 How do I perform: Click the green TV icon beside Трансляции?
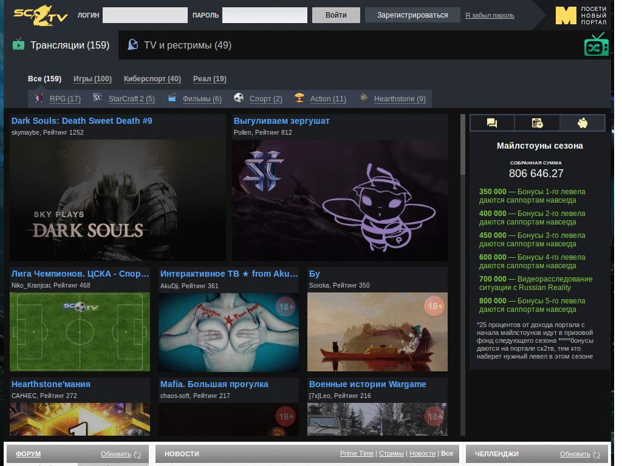pos(18,44)
